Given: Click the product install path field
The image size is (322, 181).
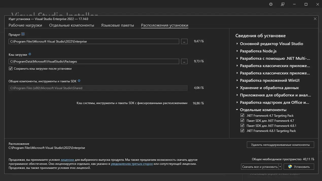Looking at the screenshot, I should pos(94,41).
